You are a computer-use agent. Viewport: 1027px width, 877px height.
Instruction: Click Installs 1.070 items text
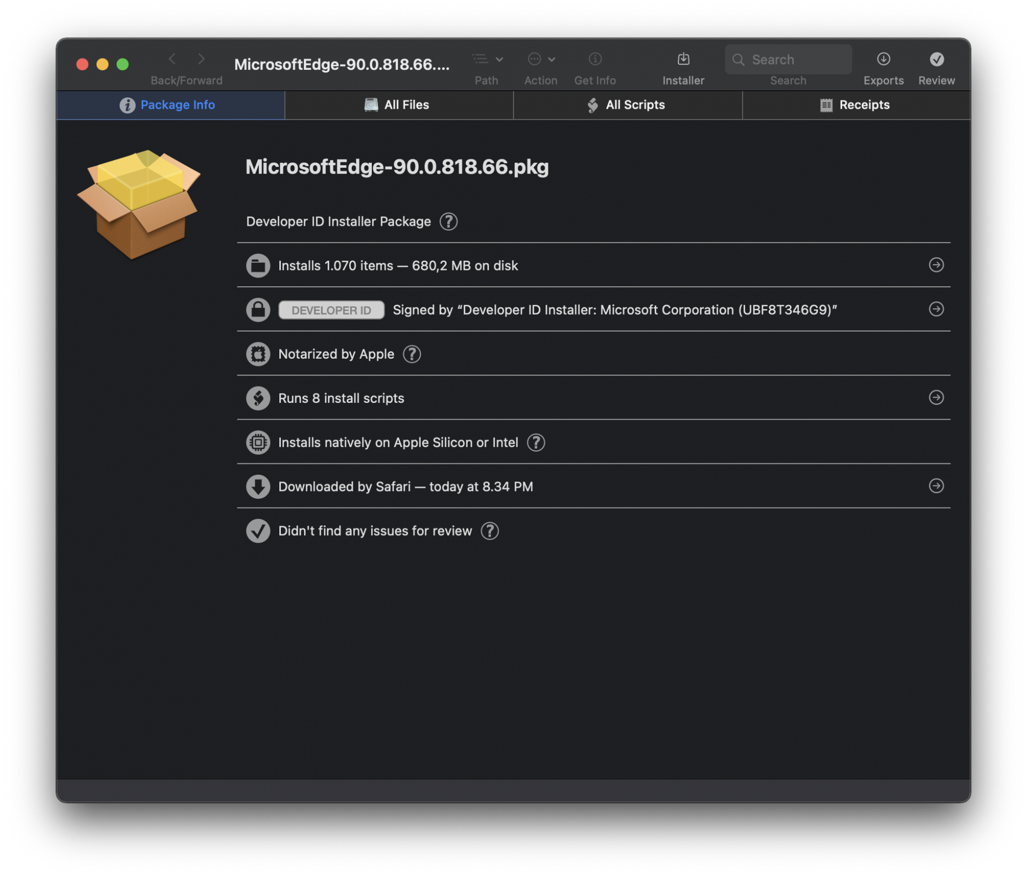[x=398, y=266]
